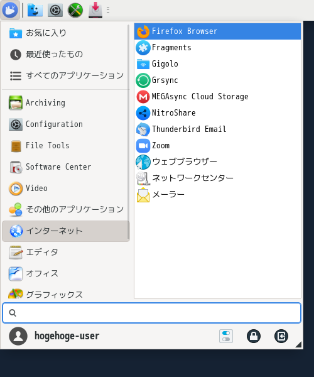This screenshot has height=377, width=314.
Task: Select the Archiving category
Action: coord(65,103)
